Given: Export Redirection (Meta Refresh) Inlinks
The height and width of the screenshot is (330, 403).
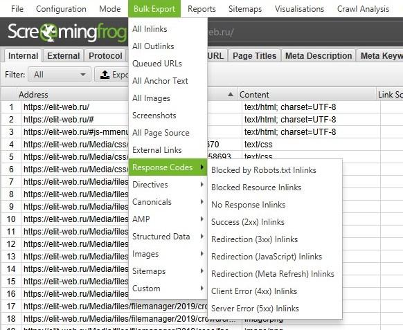Looking at the screenshot, I should pos(275,274).
